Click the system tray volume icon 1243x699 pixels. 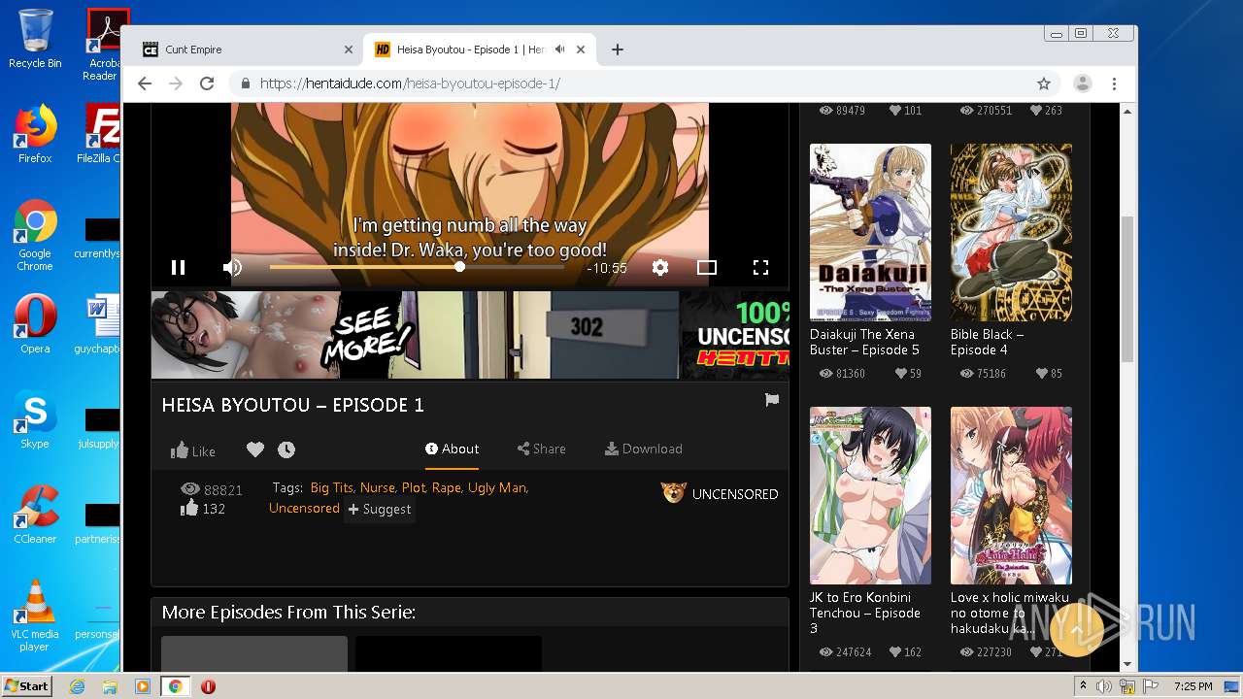[x=1104, y=686]
